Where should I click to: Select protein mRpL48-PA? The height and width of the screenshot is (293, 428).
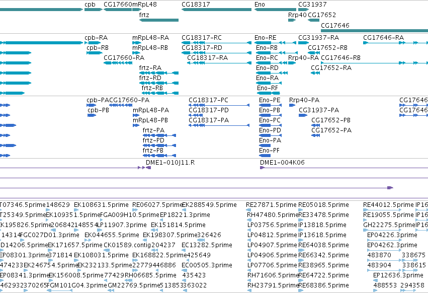coord(151,110)
